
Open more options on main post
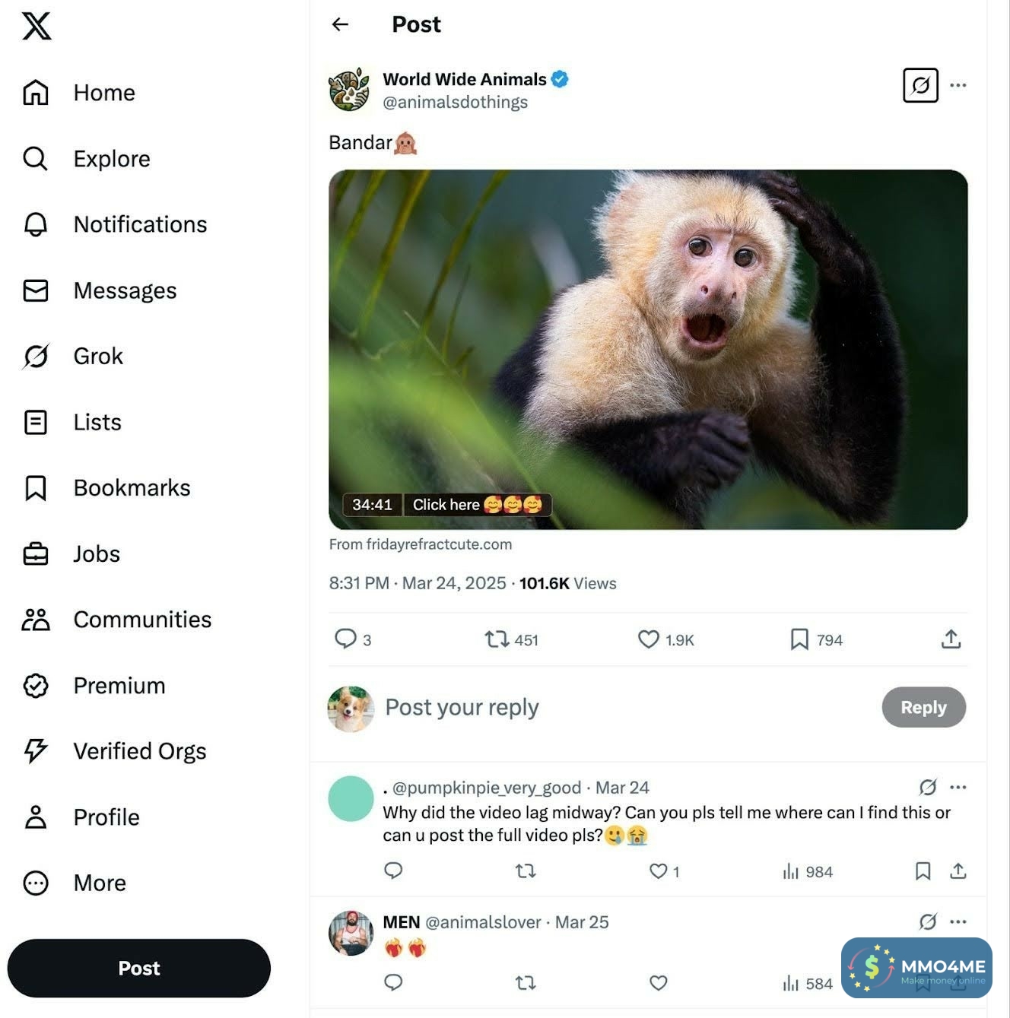(x=958, y=85)
